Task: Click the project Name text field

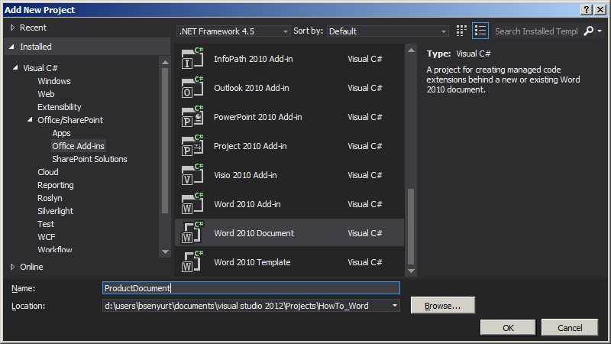Action: point(251,288)
